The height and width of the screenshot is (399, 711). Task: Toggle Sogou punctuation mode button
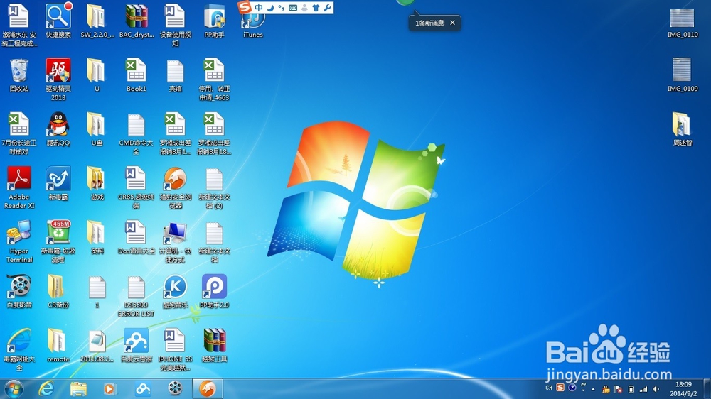(281, 8)
